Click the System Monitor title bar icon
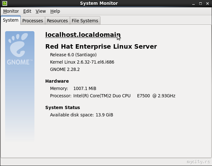 pyautogui.click(x=4, y=3)
